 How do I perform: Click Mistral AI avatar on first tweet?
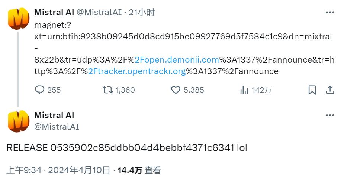point(19,19)
